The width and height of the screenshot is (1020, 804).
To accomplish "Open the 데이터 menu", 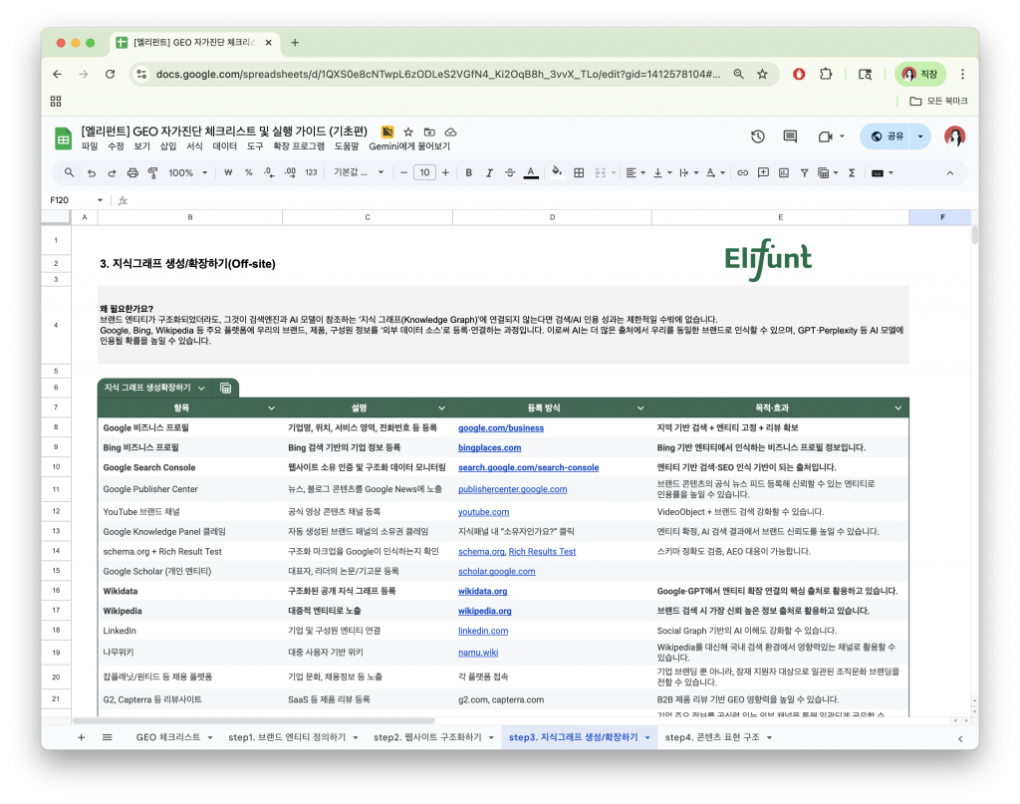I will point(224,147).
